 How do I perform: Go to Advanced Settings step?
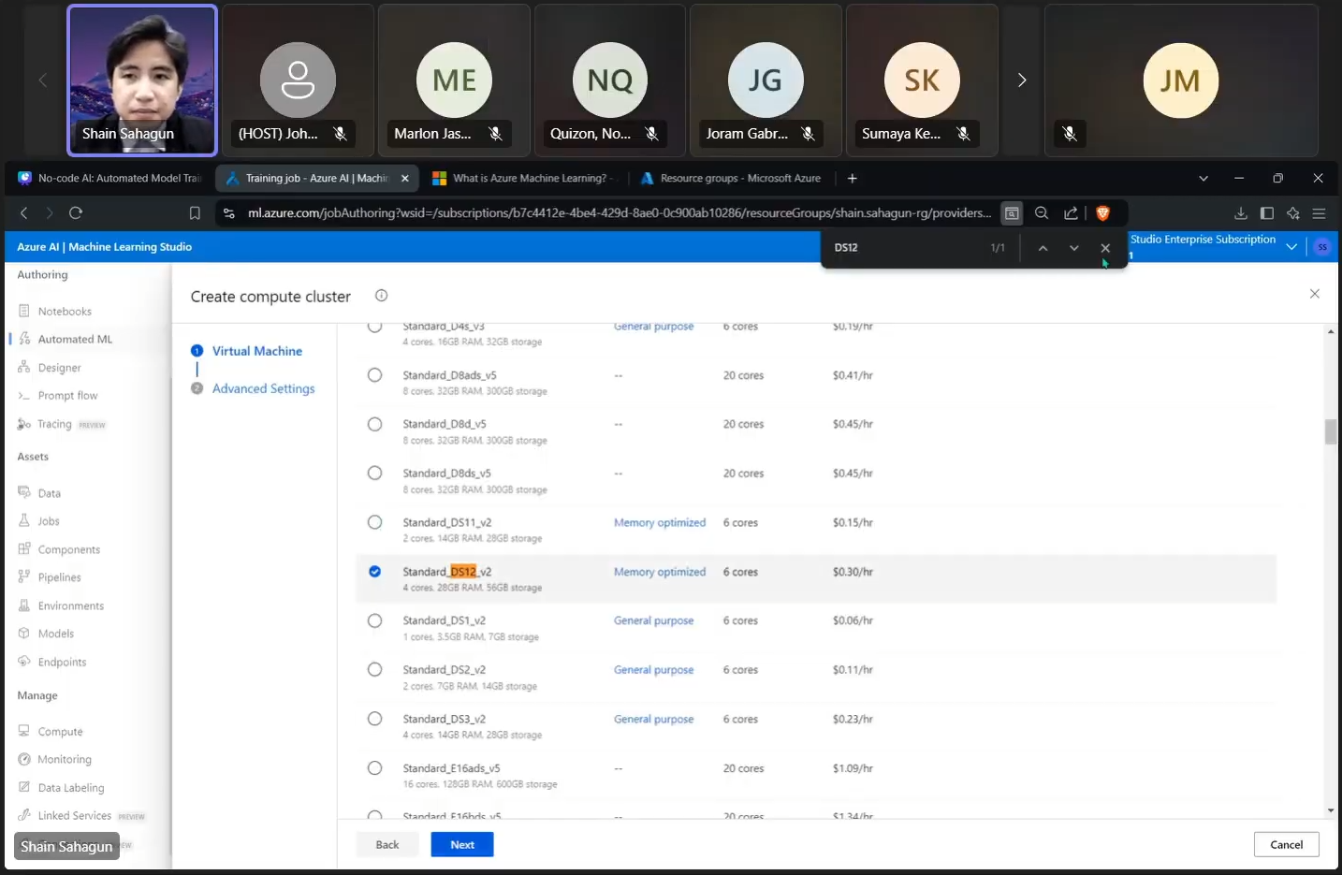click(x=263, y=388)
